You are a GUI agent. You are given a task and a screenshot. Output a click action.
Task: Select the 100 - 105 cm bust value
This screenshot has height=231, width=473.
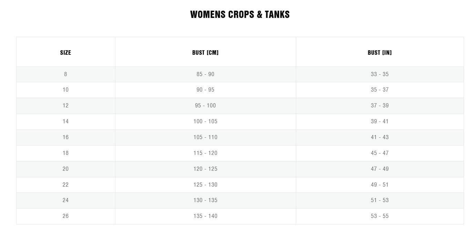pyautogui.click(x=205, y=122)
